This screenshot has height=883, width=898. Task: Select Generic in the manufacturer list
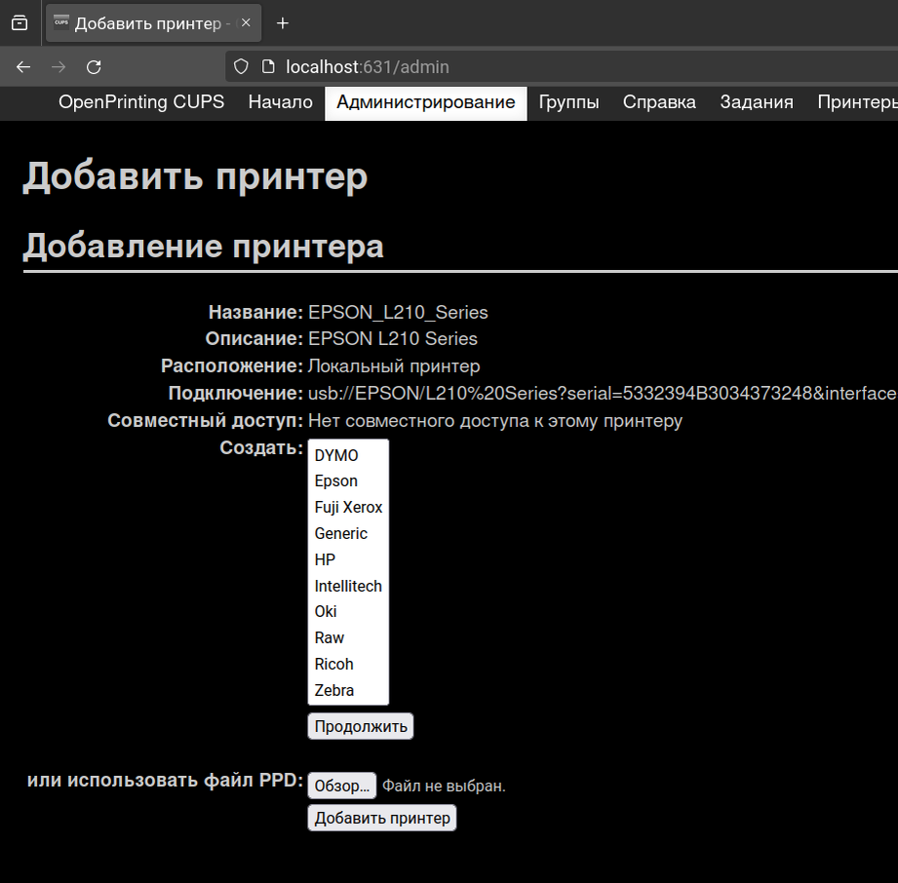point(348,534)
